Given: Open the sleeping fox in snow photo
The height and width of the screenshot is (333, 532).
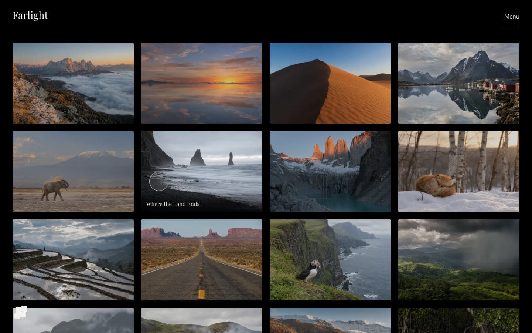Looking at the screenshot, I should tap(459, 171).
